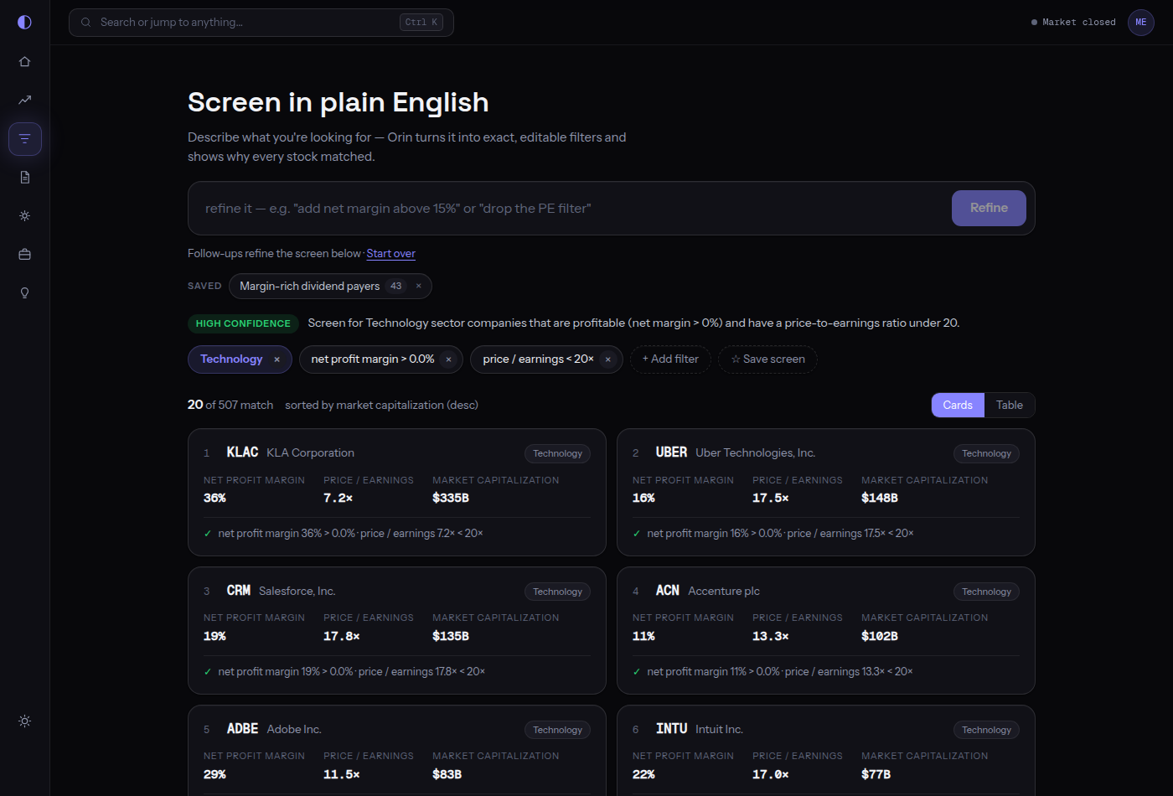Viewport: 1173px width, 796px height.
Task: Open the Home sidebar icon
Action: point(24,61)
